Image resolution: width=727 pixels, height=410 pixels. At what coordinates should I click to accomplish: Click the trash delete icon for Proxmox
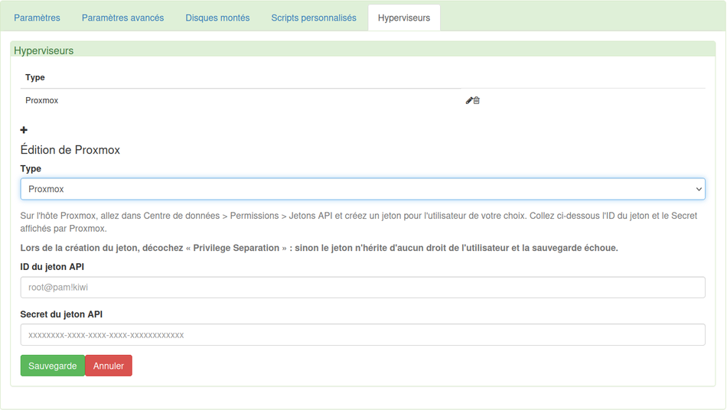[x=477, y=100]
